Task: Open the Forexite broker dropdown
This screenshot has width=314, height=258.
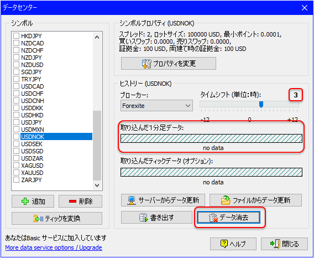Action: coord(156,106)
